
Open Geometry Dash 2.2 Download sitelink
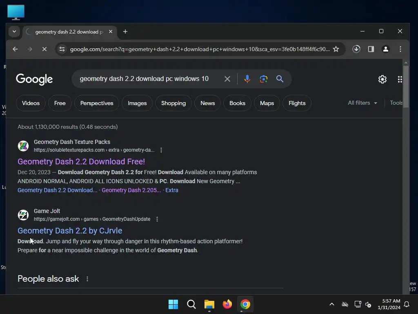(x=57, y=190)
